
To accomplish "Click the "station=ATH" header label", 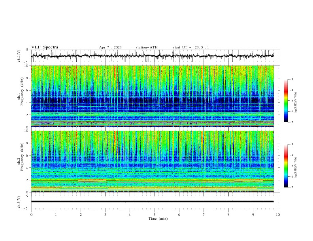I will click(147, 47).
